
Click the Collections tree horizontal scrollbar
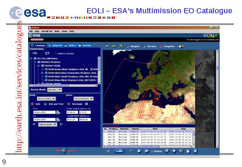point(64,85)
